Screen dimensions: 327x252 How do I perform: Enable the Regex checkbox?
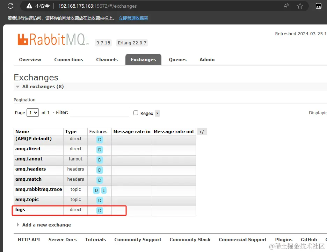(x=136, y=113)
